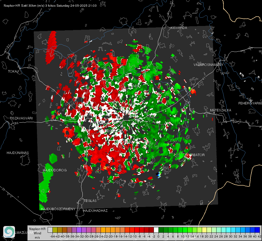
Task: Click road number 37 near Tokaj
Action: (x=8, y=46)
